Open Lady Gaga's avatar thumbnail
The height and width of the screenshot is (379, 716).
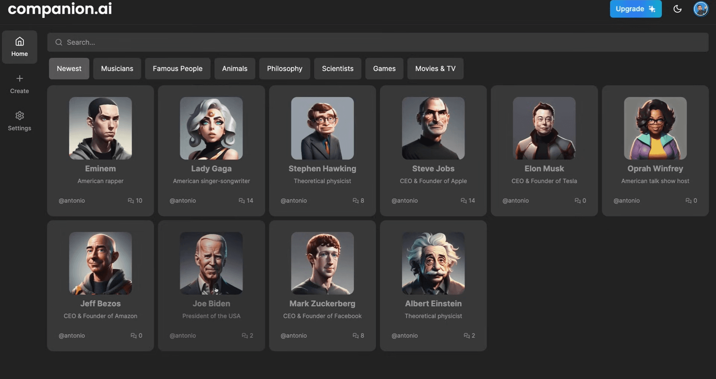(211, 128)
